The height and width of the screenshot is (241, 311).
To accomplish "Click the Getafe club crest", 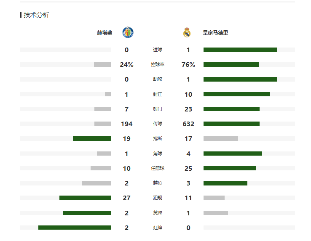I will click(x=128, y=32).
